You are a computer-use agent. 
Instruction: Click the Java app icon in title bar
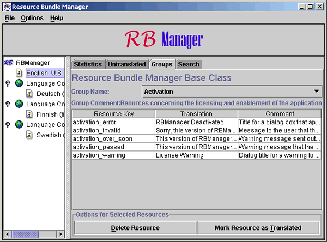click(7, 7)
